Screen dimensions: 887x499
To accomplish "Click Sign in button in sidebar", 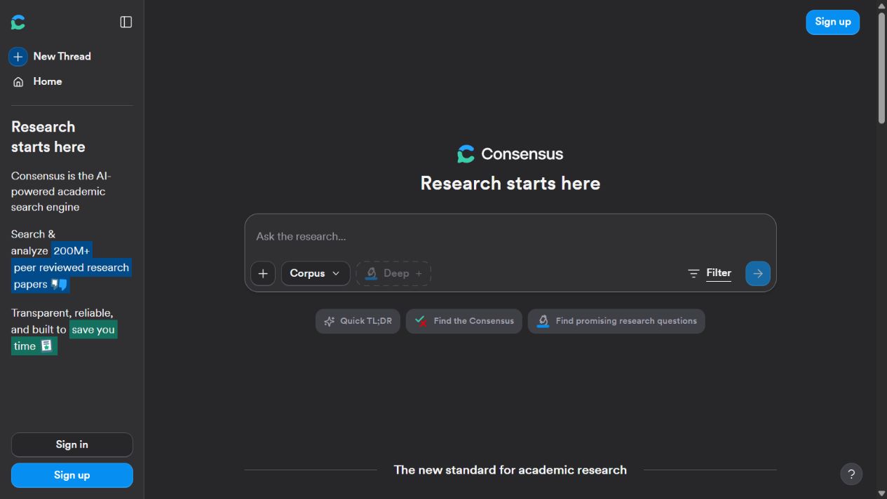I will click(x=72, y=444).
